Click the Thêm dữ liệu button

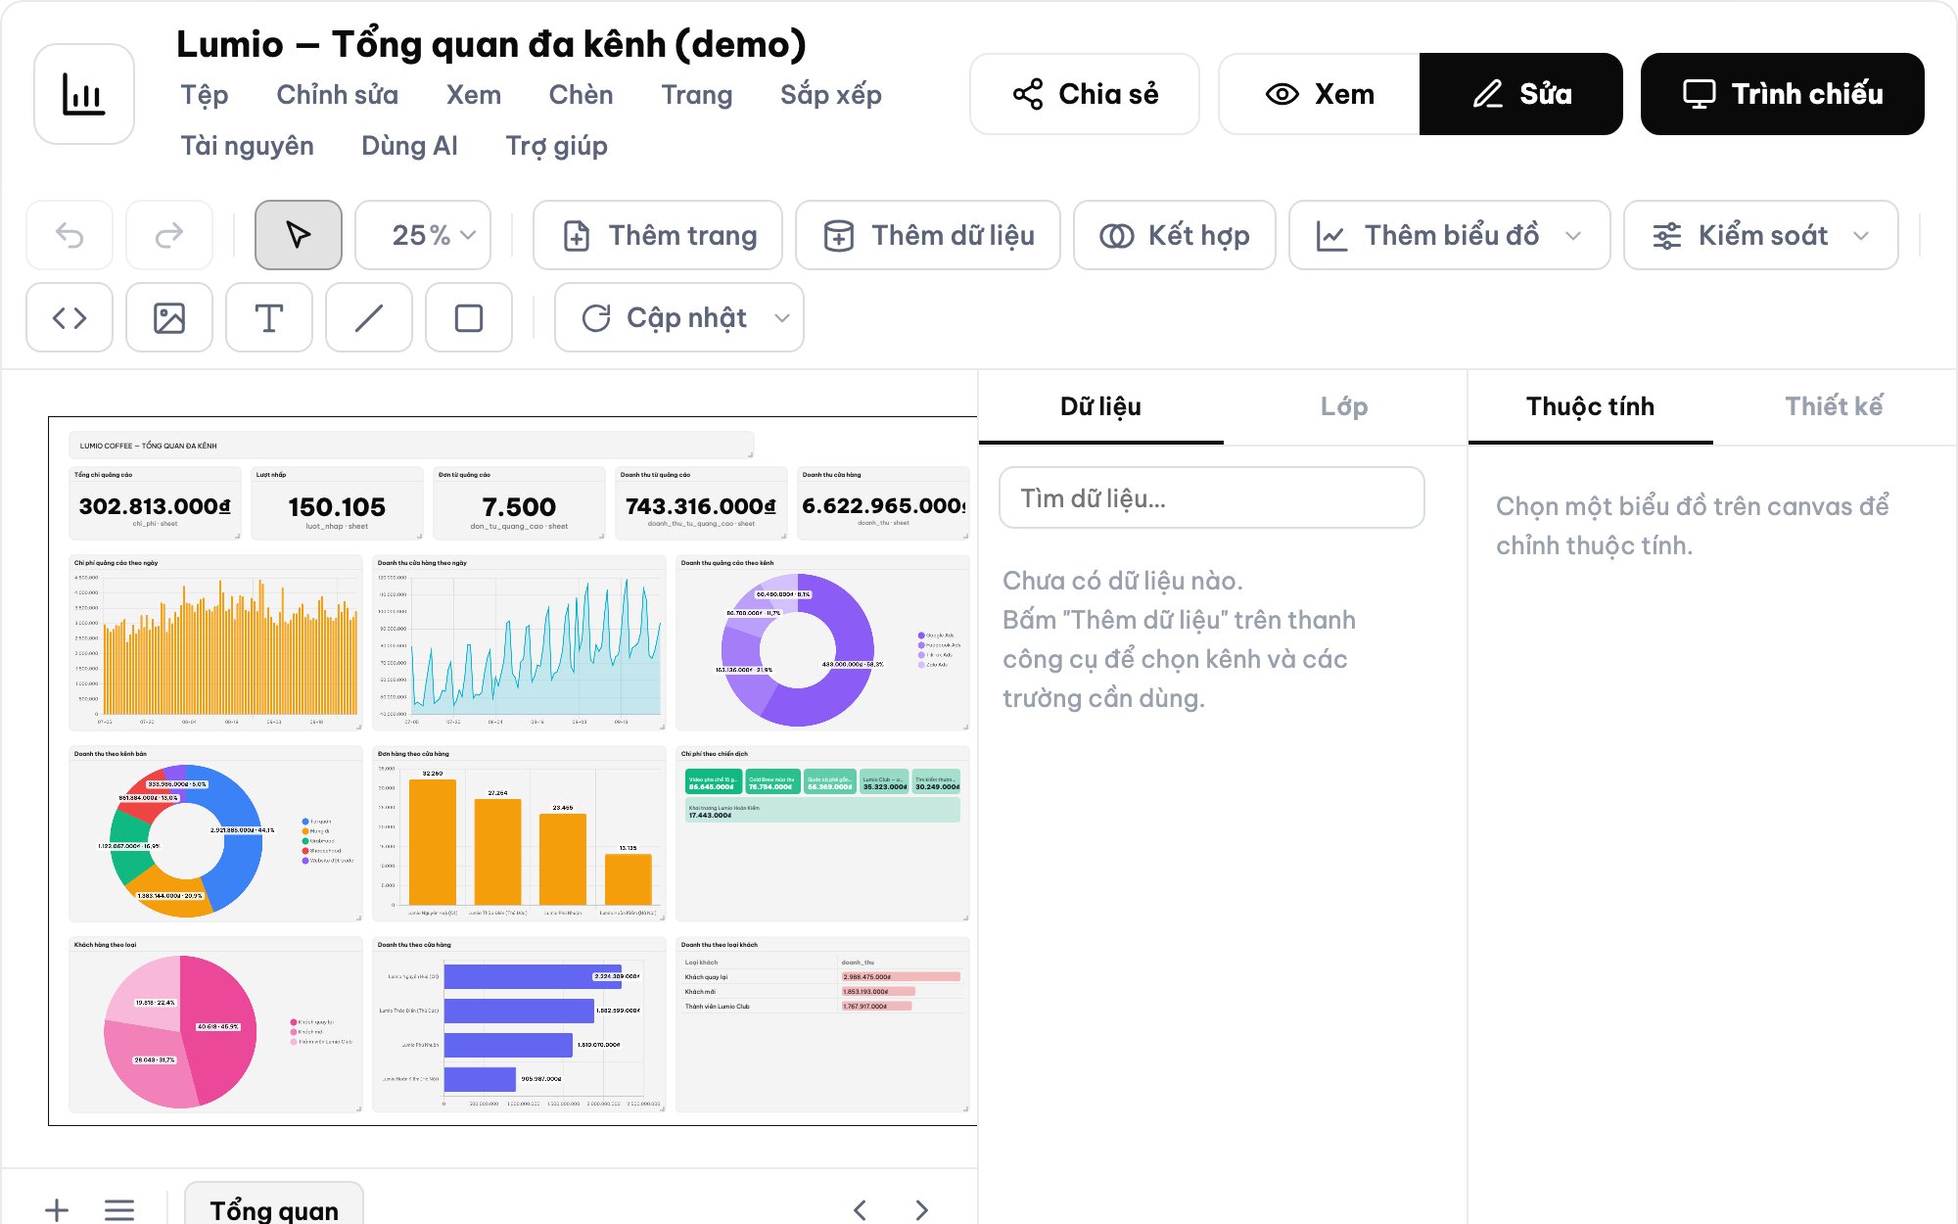click(928, 235)
